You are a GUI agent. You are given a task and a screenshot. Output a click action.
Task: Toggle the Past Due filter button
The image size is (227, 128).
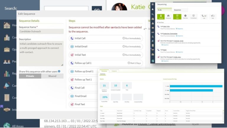(185, 17)
